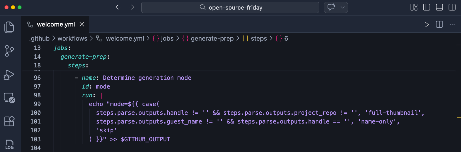Close the welcome.yml tab
This screenshot has height=152, width=461.
pyautogui.click(x=82, y=25)
